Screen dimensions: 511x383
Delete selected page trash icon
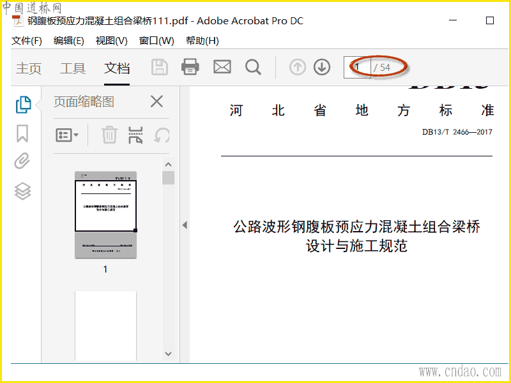(109, 135)
